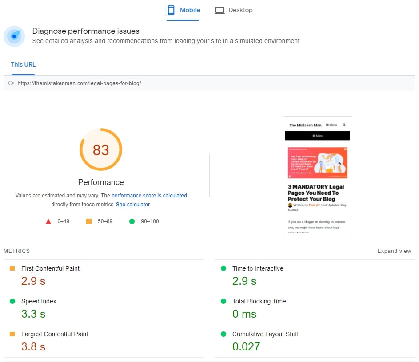Expand view of the metrics section

pyautogui.click(x=394, y=251)
